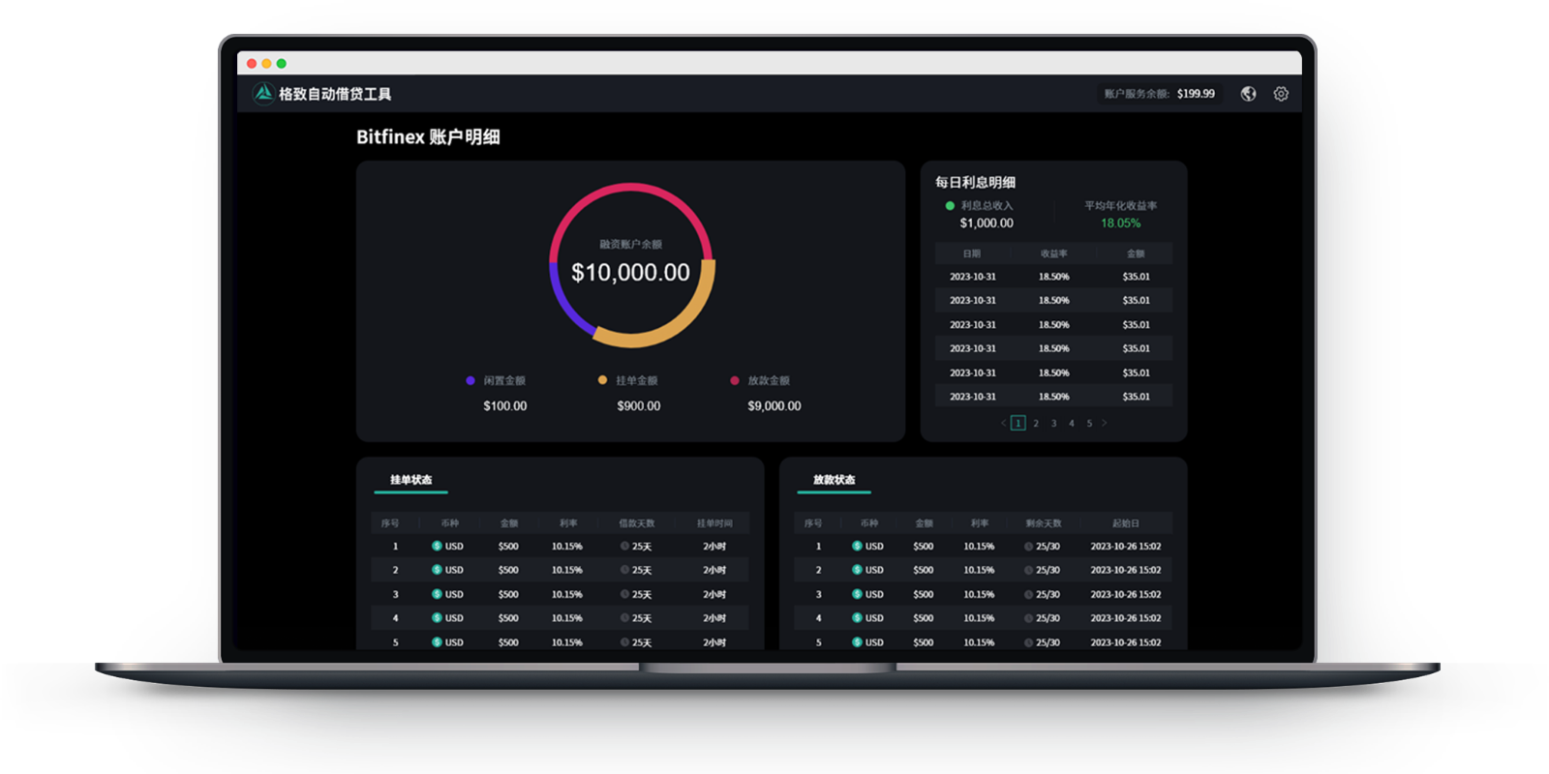The width and height of the screenshot is (1549, 774).
Task: Open the settings gear icon
Action: pos(1281,94)
